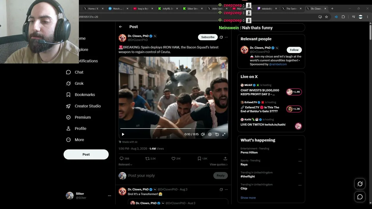The width and height of the screenshot is (372, 209).
Task: Expand the video to fullscreen
Action: coord(224,134)
